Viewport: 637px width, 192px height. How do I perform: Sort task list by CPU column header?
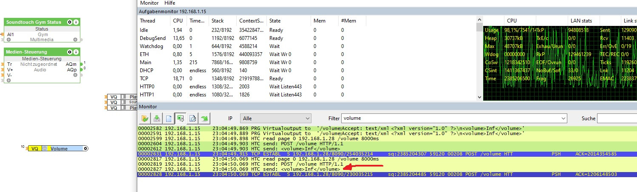pyautogui.click(x=177, y=20)
